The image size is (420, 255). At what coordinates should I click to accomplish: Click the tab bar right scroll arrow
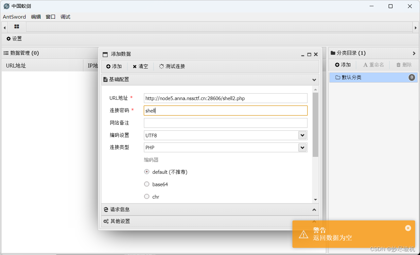point(416,28)
